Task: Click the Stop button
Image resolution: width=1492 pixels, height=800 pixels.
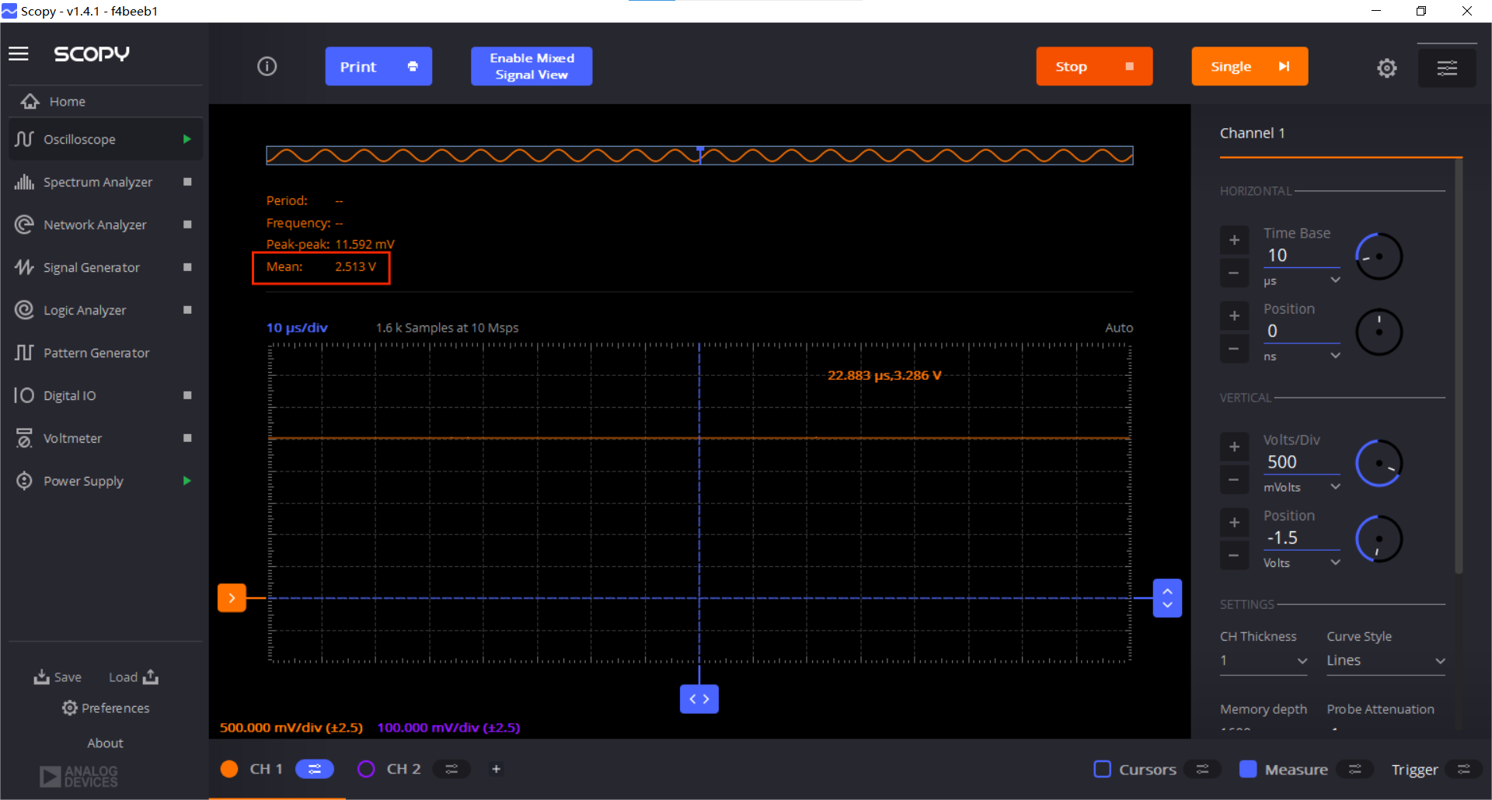Action: point(1094,67)
